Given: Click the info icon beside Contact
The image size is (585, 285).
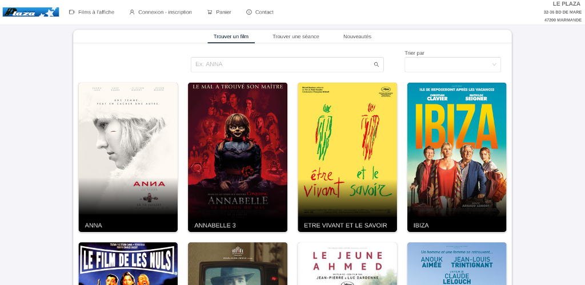Looking at the screenshot, I should (249, 12).
